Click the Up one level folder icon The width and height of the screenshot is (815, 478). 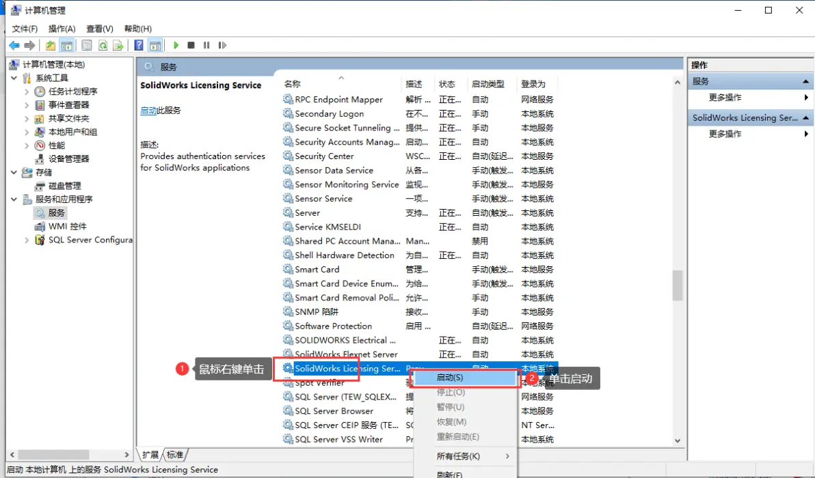(x=51, y=46)
